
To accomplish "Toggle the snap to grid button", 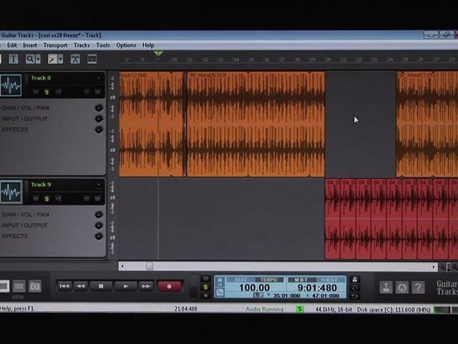I will point(52,59).
